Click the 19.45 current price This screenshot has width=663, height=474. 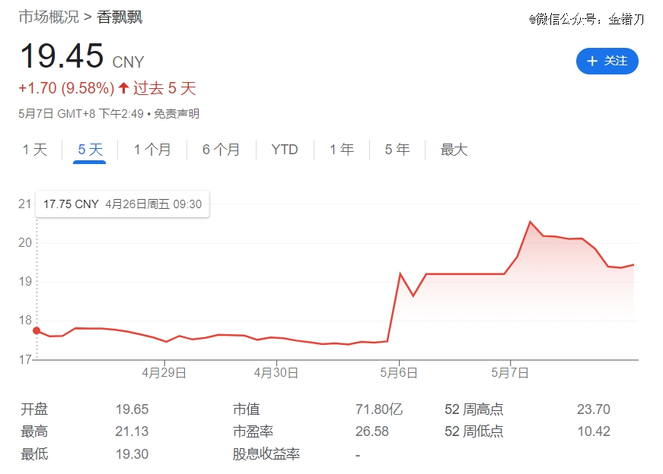[62, 55]
